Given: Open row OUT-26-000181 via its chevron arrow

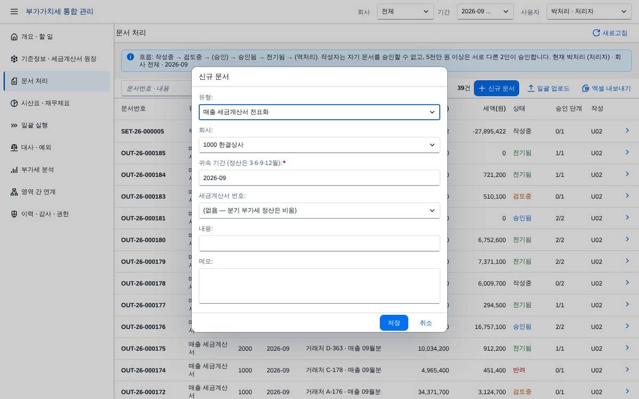Looking at the screenshot, I should click(x=627, y=218).
